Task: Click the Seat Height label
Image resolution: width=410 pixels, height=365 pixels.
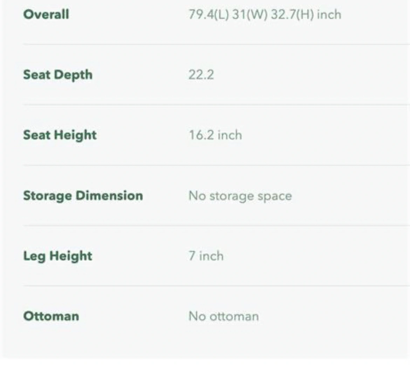Action: pos(60,135)
